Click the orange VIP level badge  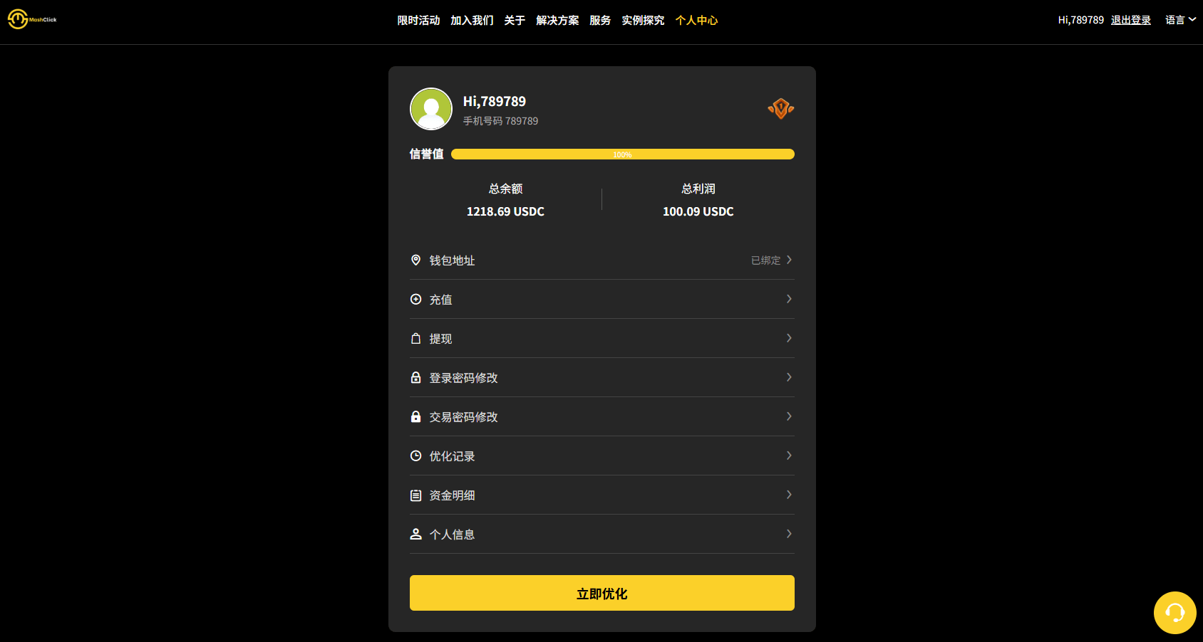[x=780, y=108]
